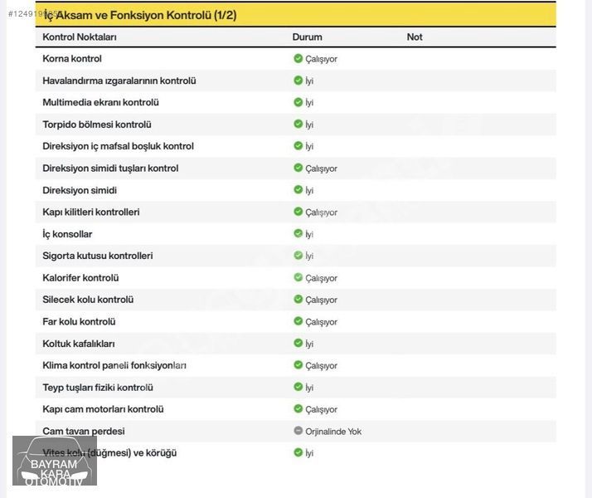Click green check for Kapı cam motorları kontrolü
Image resolution: width=592 pixels, height=498 pixels.
coord(298,408)
